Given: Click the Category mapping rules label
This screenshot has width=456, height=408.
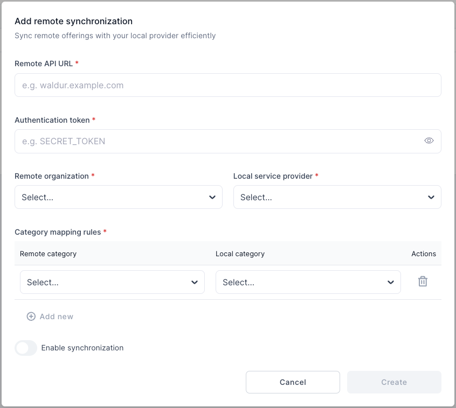Looking at the screenshot, I should point(58,232).
